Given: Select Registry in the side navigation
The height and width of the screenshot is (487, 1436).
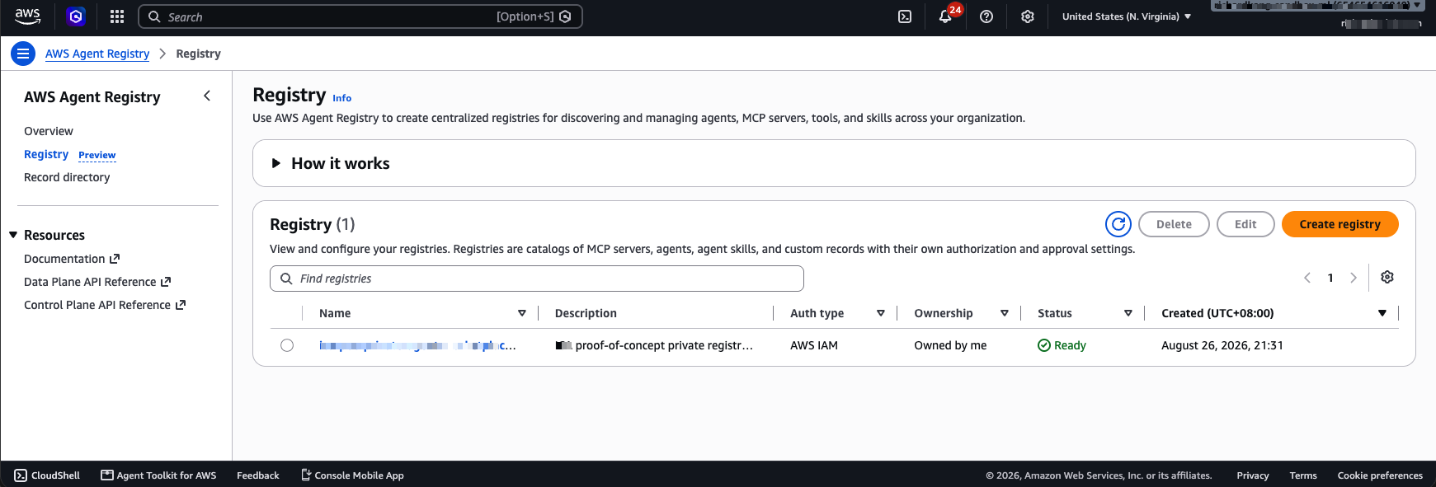Looking at the screenshot, I should [46, 154].
